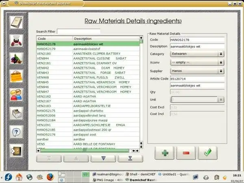244x183 pixels.
Task: Click the Description column header
Action: click(106, 39)
